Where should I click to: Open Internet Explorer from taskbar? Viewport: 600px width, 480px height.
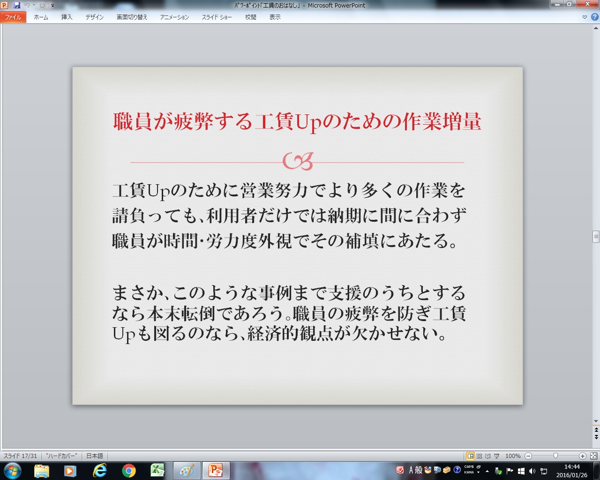pyautogui.click(x=99, y=471)
